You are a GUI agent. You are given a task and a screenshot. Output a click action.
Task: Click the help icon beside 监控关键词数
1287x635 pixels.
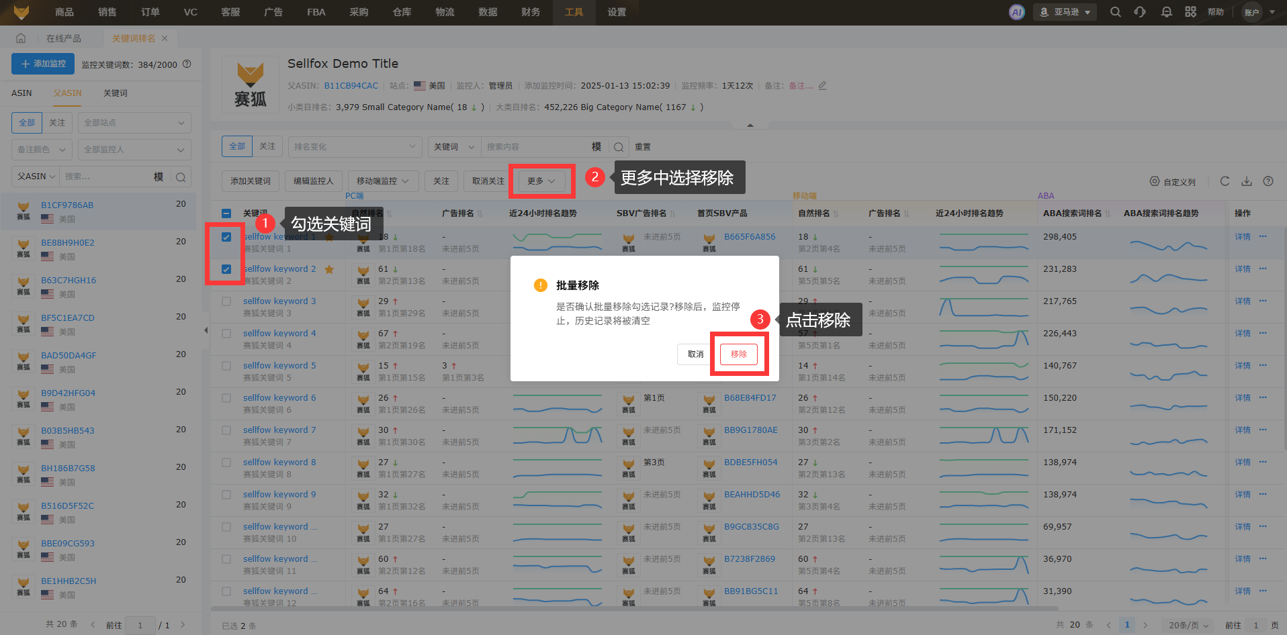pos(187,64)
